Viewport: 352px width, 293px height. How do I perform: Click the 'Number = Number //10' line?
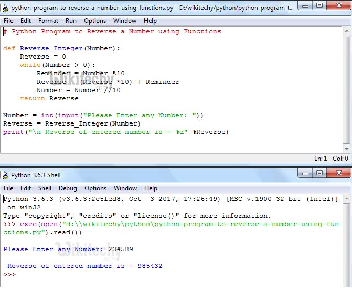79,90
